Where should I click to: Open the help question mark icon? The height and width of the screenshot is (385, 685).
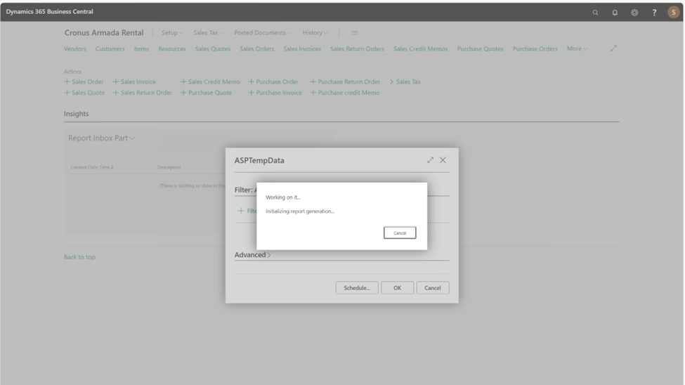(x=654, y=13)
